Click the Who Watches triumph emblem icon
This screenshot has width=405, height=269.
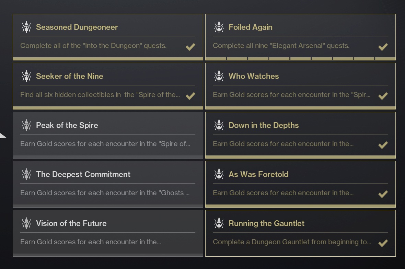[x=219, y=76]
